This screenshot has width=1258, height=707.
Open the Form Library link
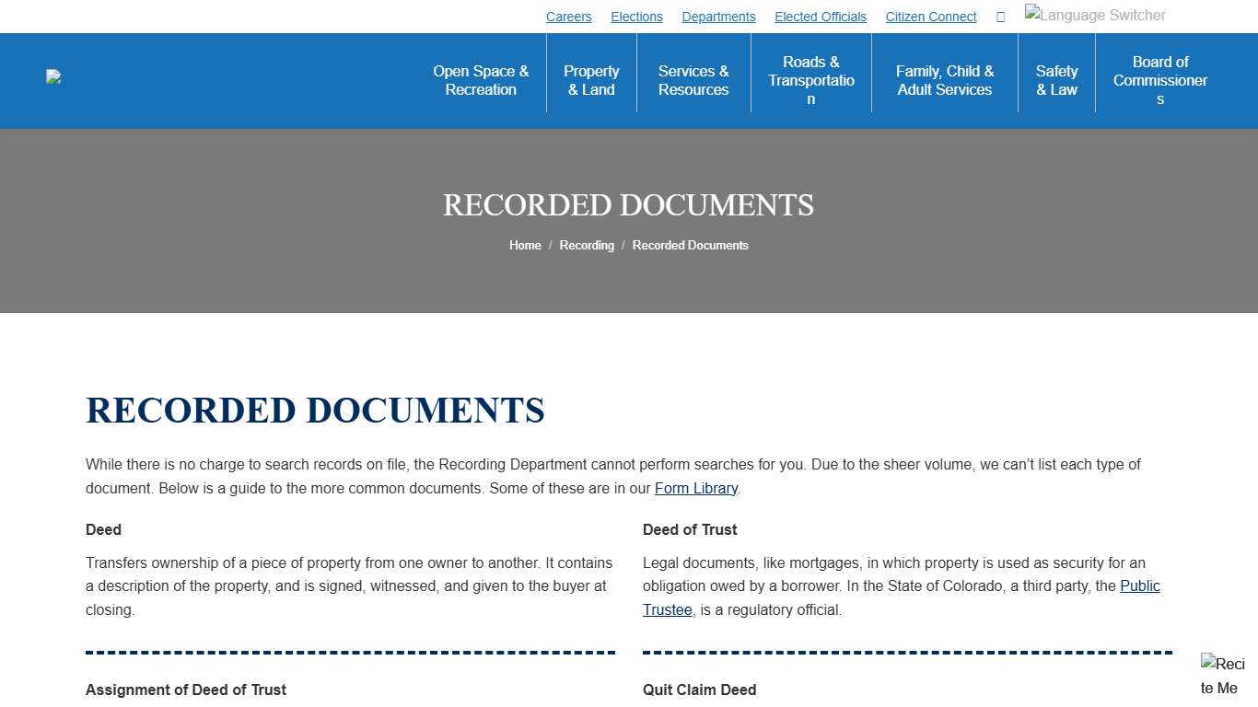click(x=695, y=488)
